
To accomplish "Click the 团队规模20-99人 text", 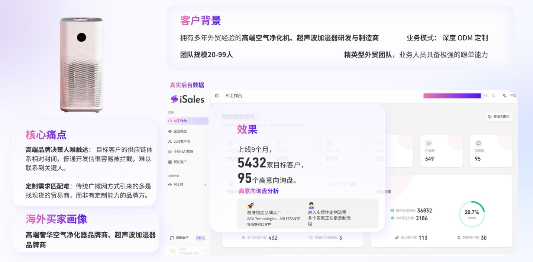I will (207, 55).
